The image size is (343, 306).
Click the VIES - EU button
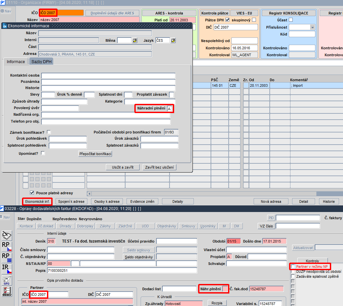(244, 13)
